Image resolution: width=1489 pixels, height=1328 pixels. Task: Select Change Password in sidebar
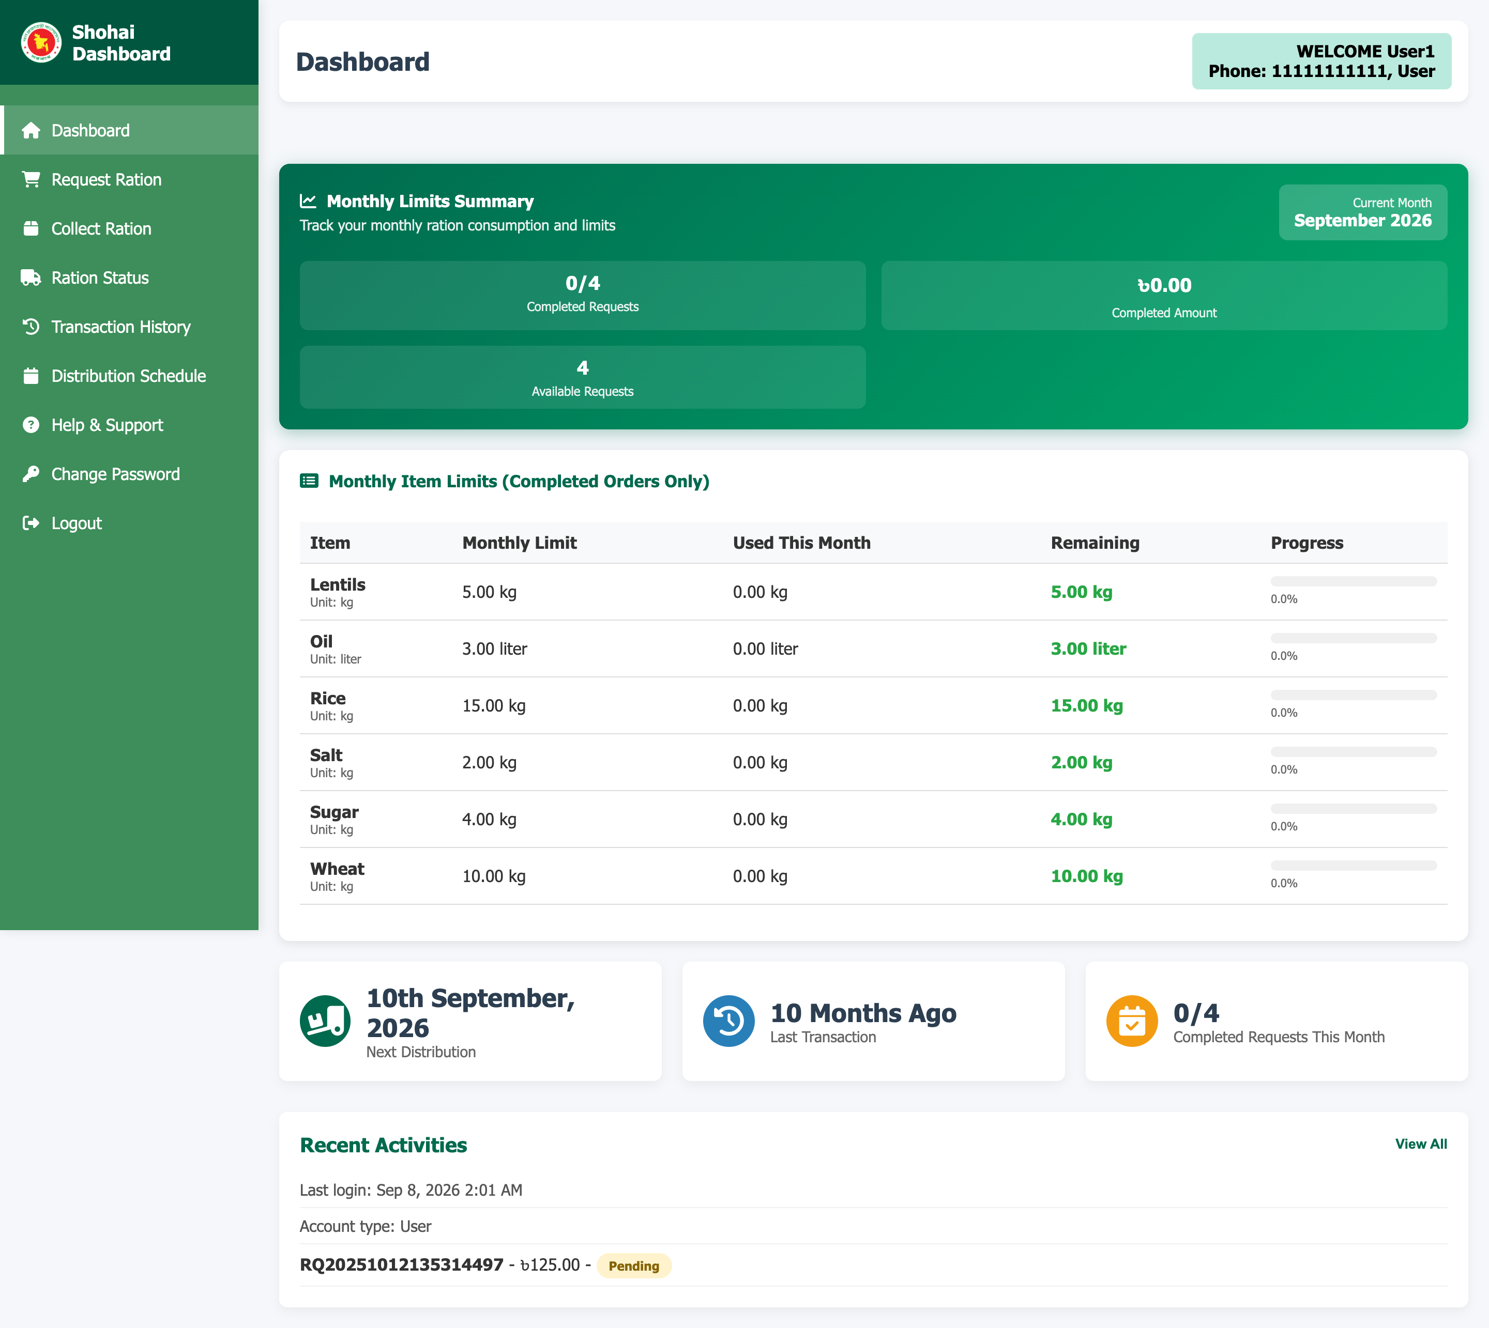129,474
